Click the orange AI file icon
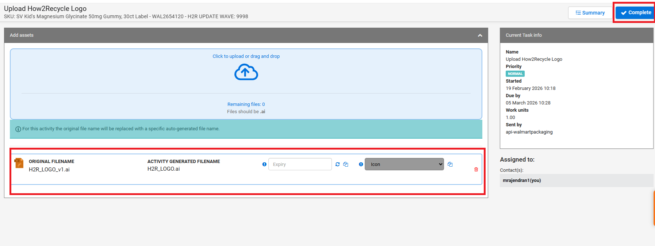This screenshot has height=246, width=655. point(19,163)
